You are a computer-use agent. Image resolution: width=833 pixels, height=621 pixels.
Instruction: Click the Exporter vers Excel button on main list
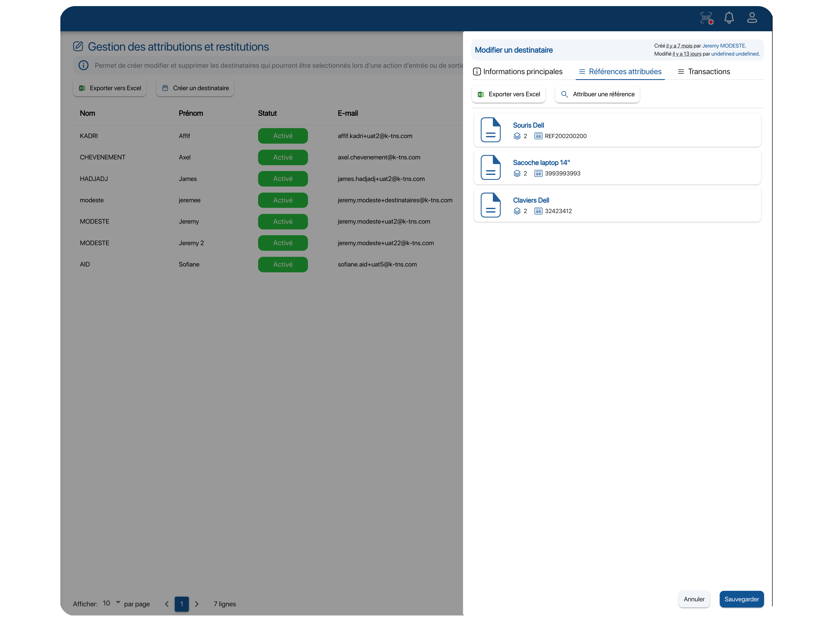point(110,88)
